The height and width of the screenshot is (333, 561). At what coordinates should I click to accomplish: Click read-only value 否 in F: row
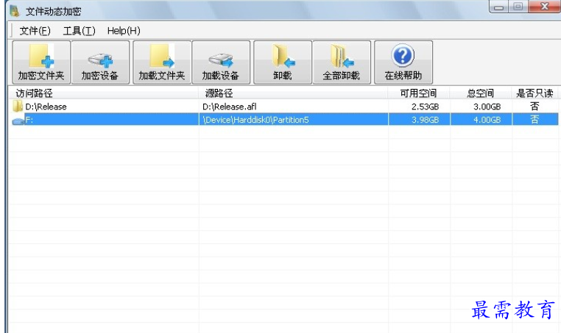(x=534, y=119)
